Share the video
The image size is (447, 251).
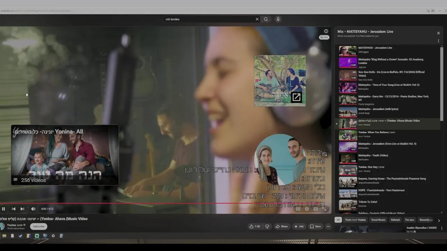[x=282, y=227]
